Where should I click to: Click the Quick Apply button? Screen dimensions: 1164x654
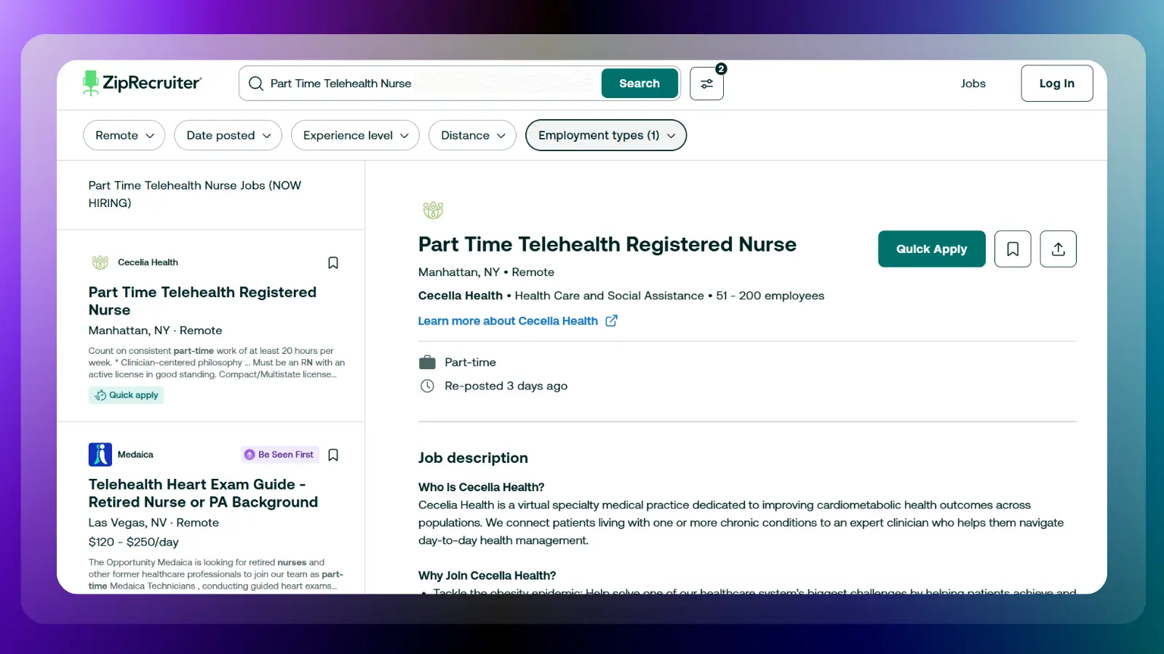(932, 249)
